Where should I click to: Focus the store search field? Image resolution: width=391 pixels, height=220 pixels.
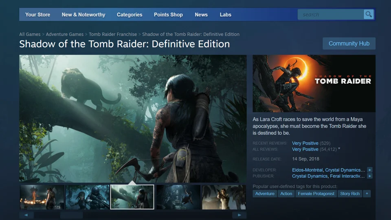tap(331, 15)
